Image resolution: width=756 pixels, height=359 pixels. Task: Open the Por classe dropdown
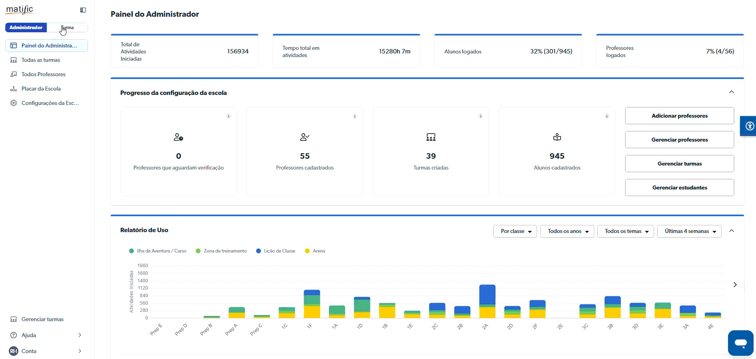pos(515,231)
